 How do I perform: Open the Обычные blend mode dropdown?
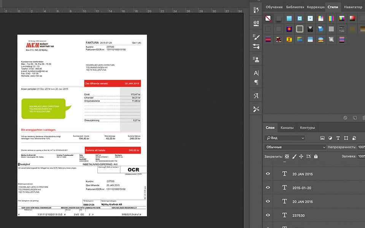295,147
